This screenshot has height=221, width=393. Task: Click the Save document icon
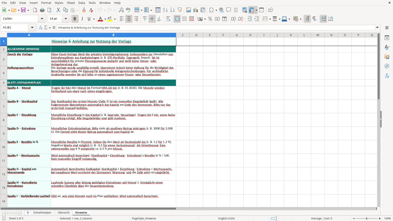click(23, 10)
